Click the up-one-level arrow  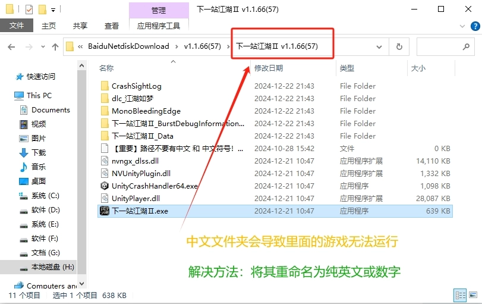coord(55,46)
